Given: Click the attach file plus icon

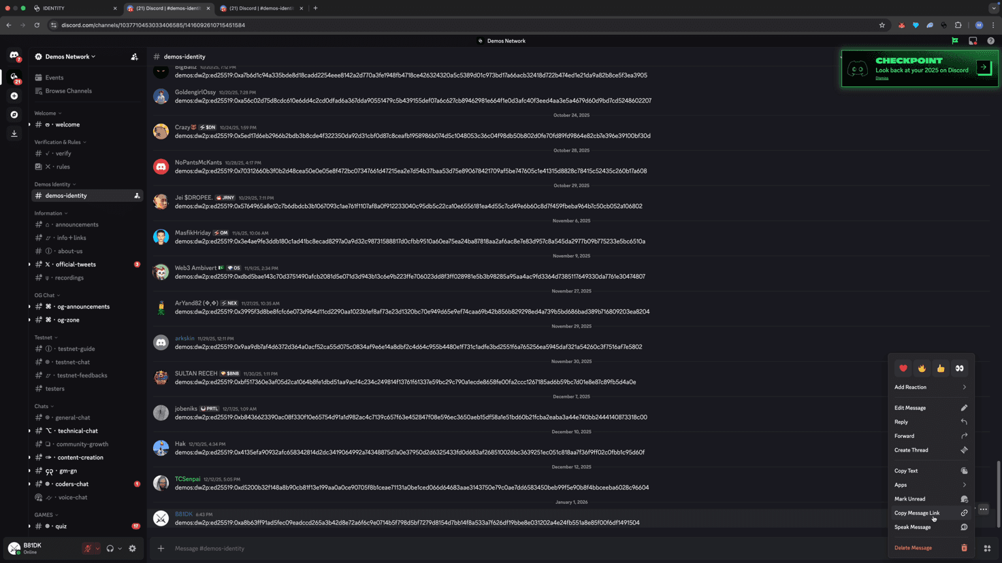Looking at the screenshot, I should [161, 548].
